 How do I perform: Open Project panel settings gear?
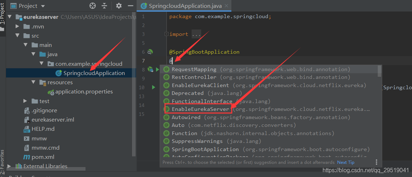tap(119, 6)
